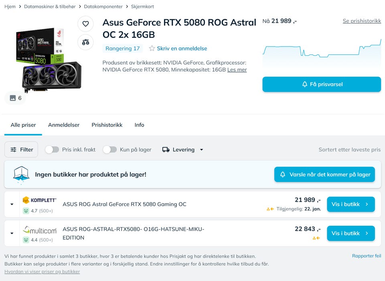
Task: Open the Levering dropdown arrow
Action: pos(201,150)
